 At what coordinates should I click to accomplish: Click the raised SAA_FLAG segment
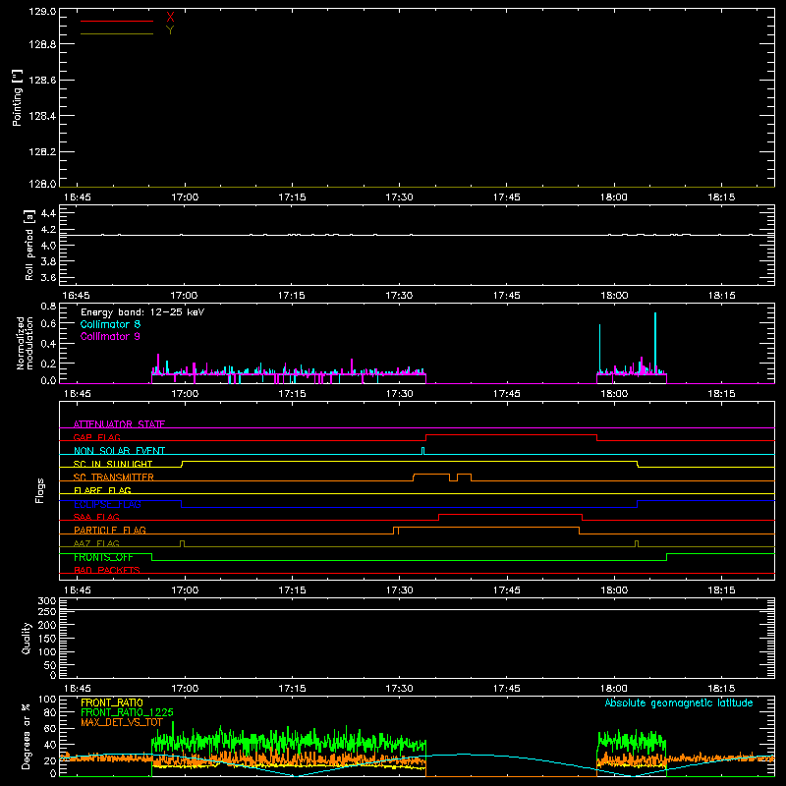click(x=510, y=515)
